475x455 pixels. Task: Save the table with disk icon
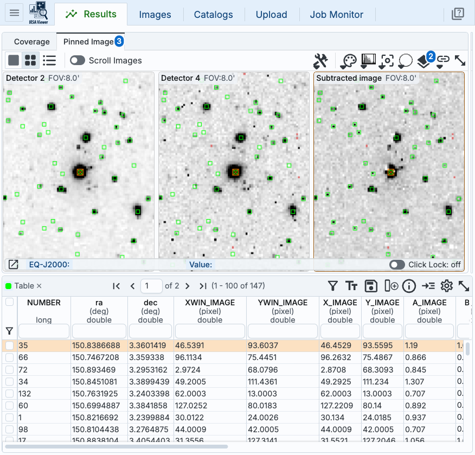point(371,286)
